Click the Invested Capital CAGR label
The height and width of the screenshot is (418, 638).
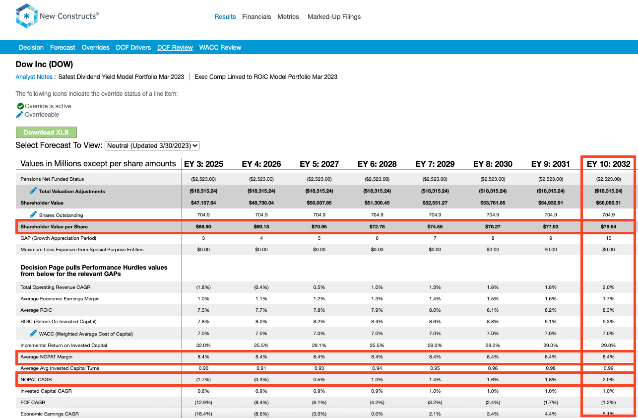[x=46, y=391]
